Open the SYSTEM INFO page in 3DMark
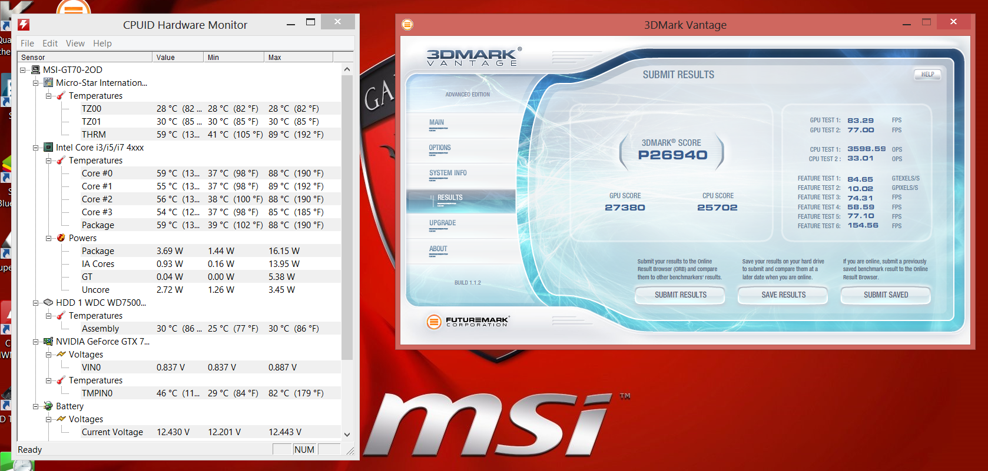The image size is (988, 471). pyautogui.click(x=448, y=173)
